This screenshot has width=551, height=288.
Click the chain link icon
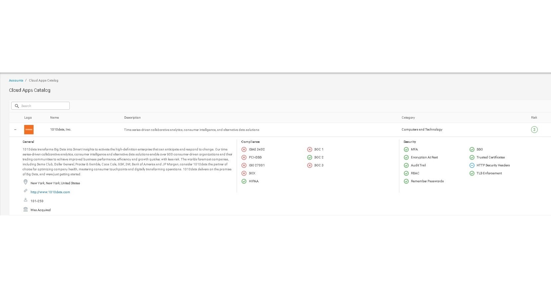click(26, 191)
